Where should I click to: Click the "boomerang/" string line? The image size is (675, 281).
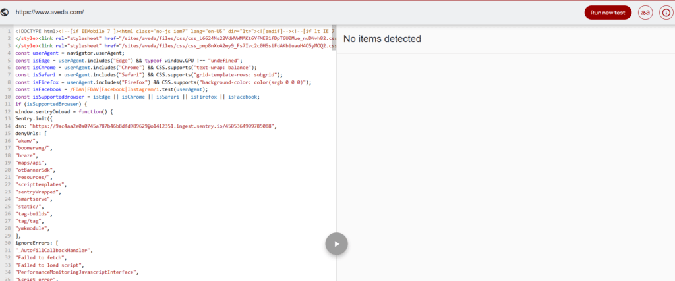tap(34, 148)
